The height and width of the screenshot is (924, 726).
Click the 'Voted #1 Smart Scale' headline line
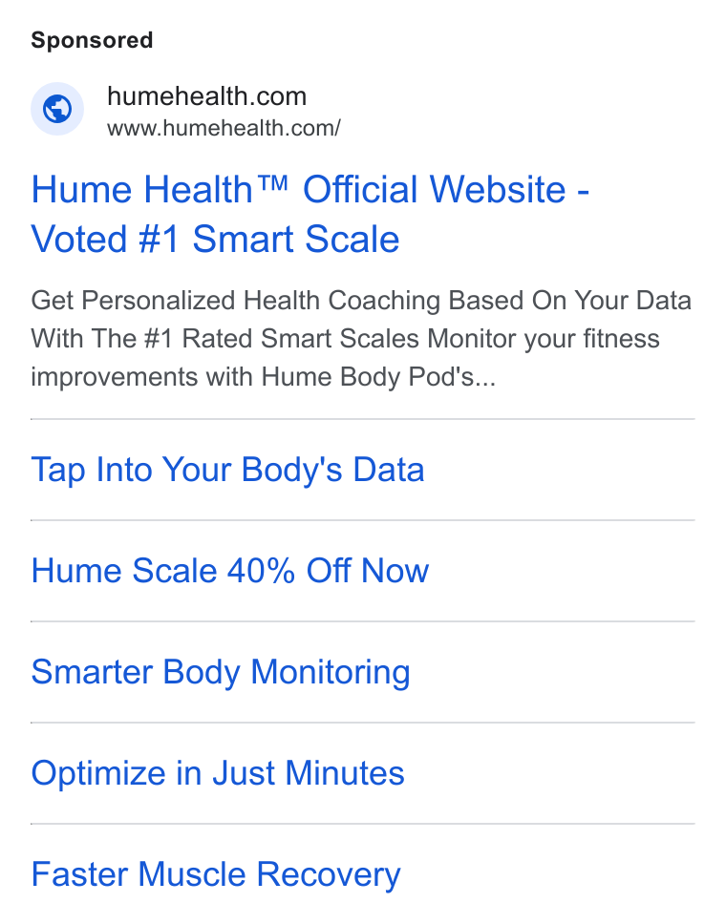click(215, 240)
